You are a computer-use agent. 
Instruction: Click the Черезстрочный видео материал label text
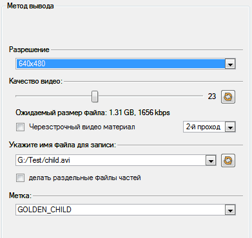tap(82, 127)
